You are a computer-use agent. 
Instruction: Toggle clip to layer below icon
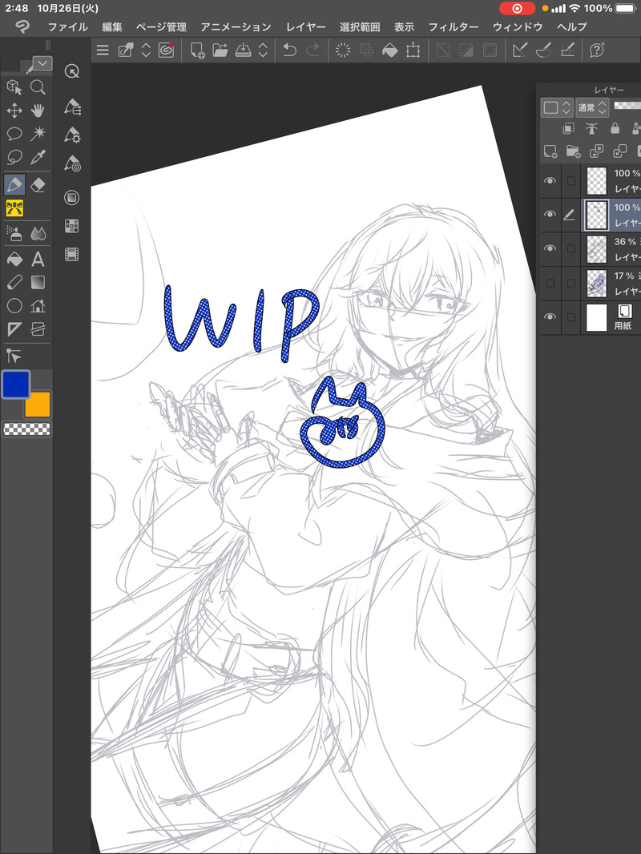point(569,128)
